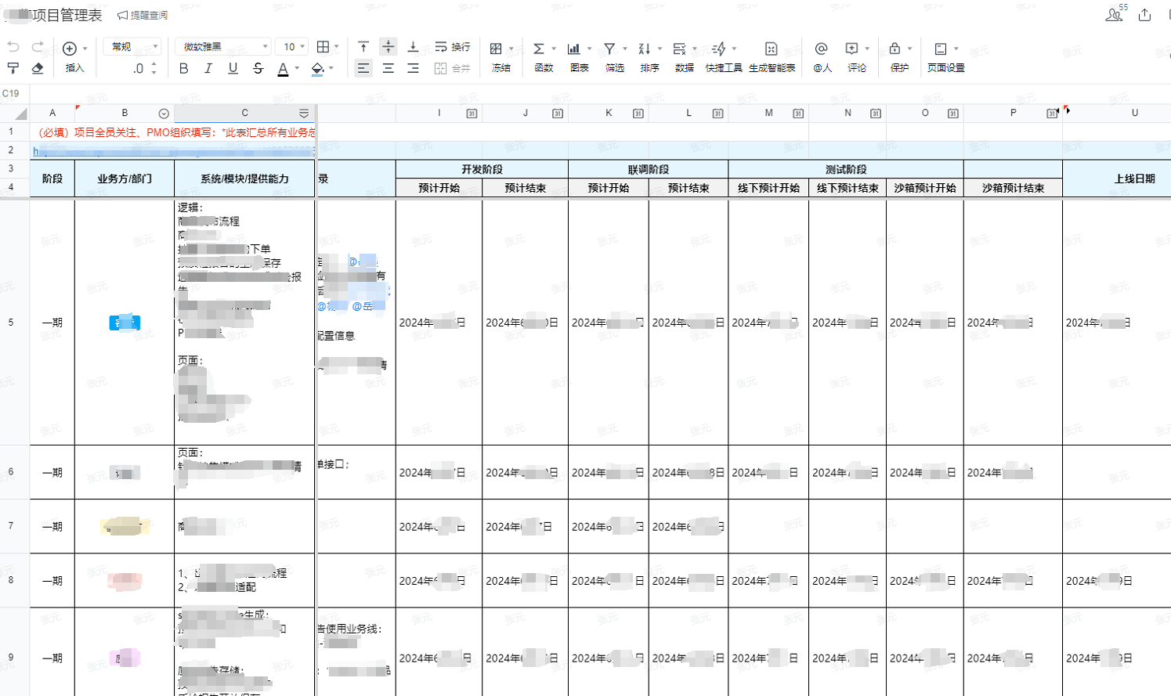Toggle strikethrough formatting
The width and height of the screenshot is (1171, 696).
[x=258, y=68]
